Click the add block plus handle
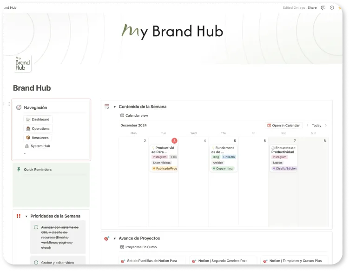The width and height of the screenshot is (349, 271). (x=4, y=104)
